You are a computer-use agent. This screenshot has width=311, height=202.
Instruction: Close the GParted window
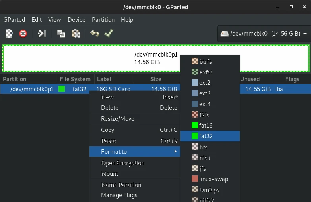click(305, 7)
